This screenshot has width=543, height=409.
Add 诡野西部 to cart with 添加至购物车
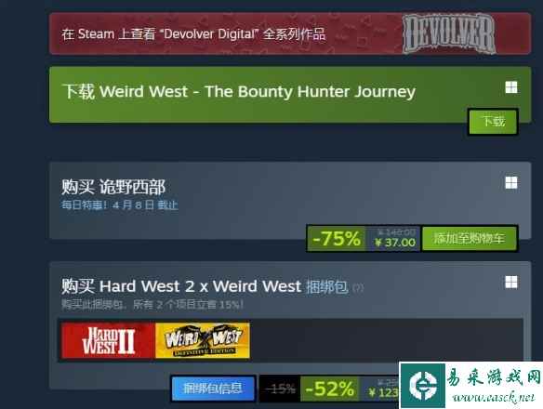[x=470, y=238]
